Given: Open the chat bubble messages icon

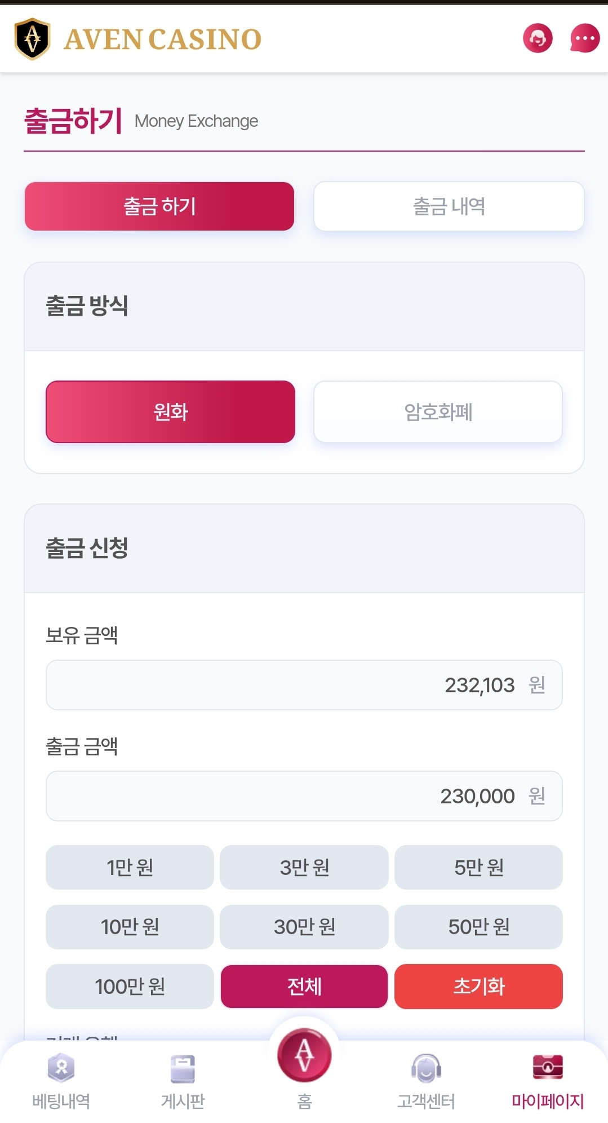Looking at the screenshot, I should point(585,38).
